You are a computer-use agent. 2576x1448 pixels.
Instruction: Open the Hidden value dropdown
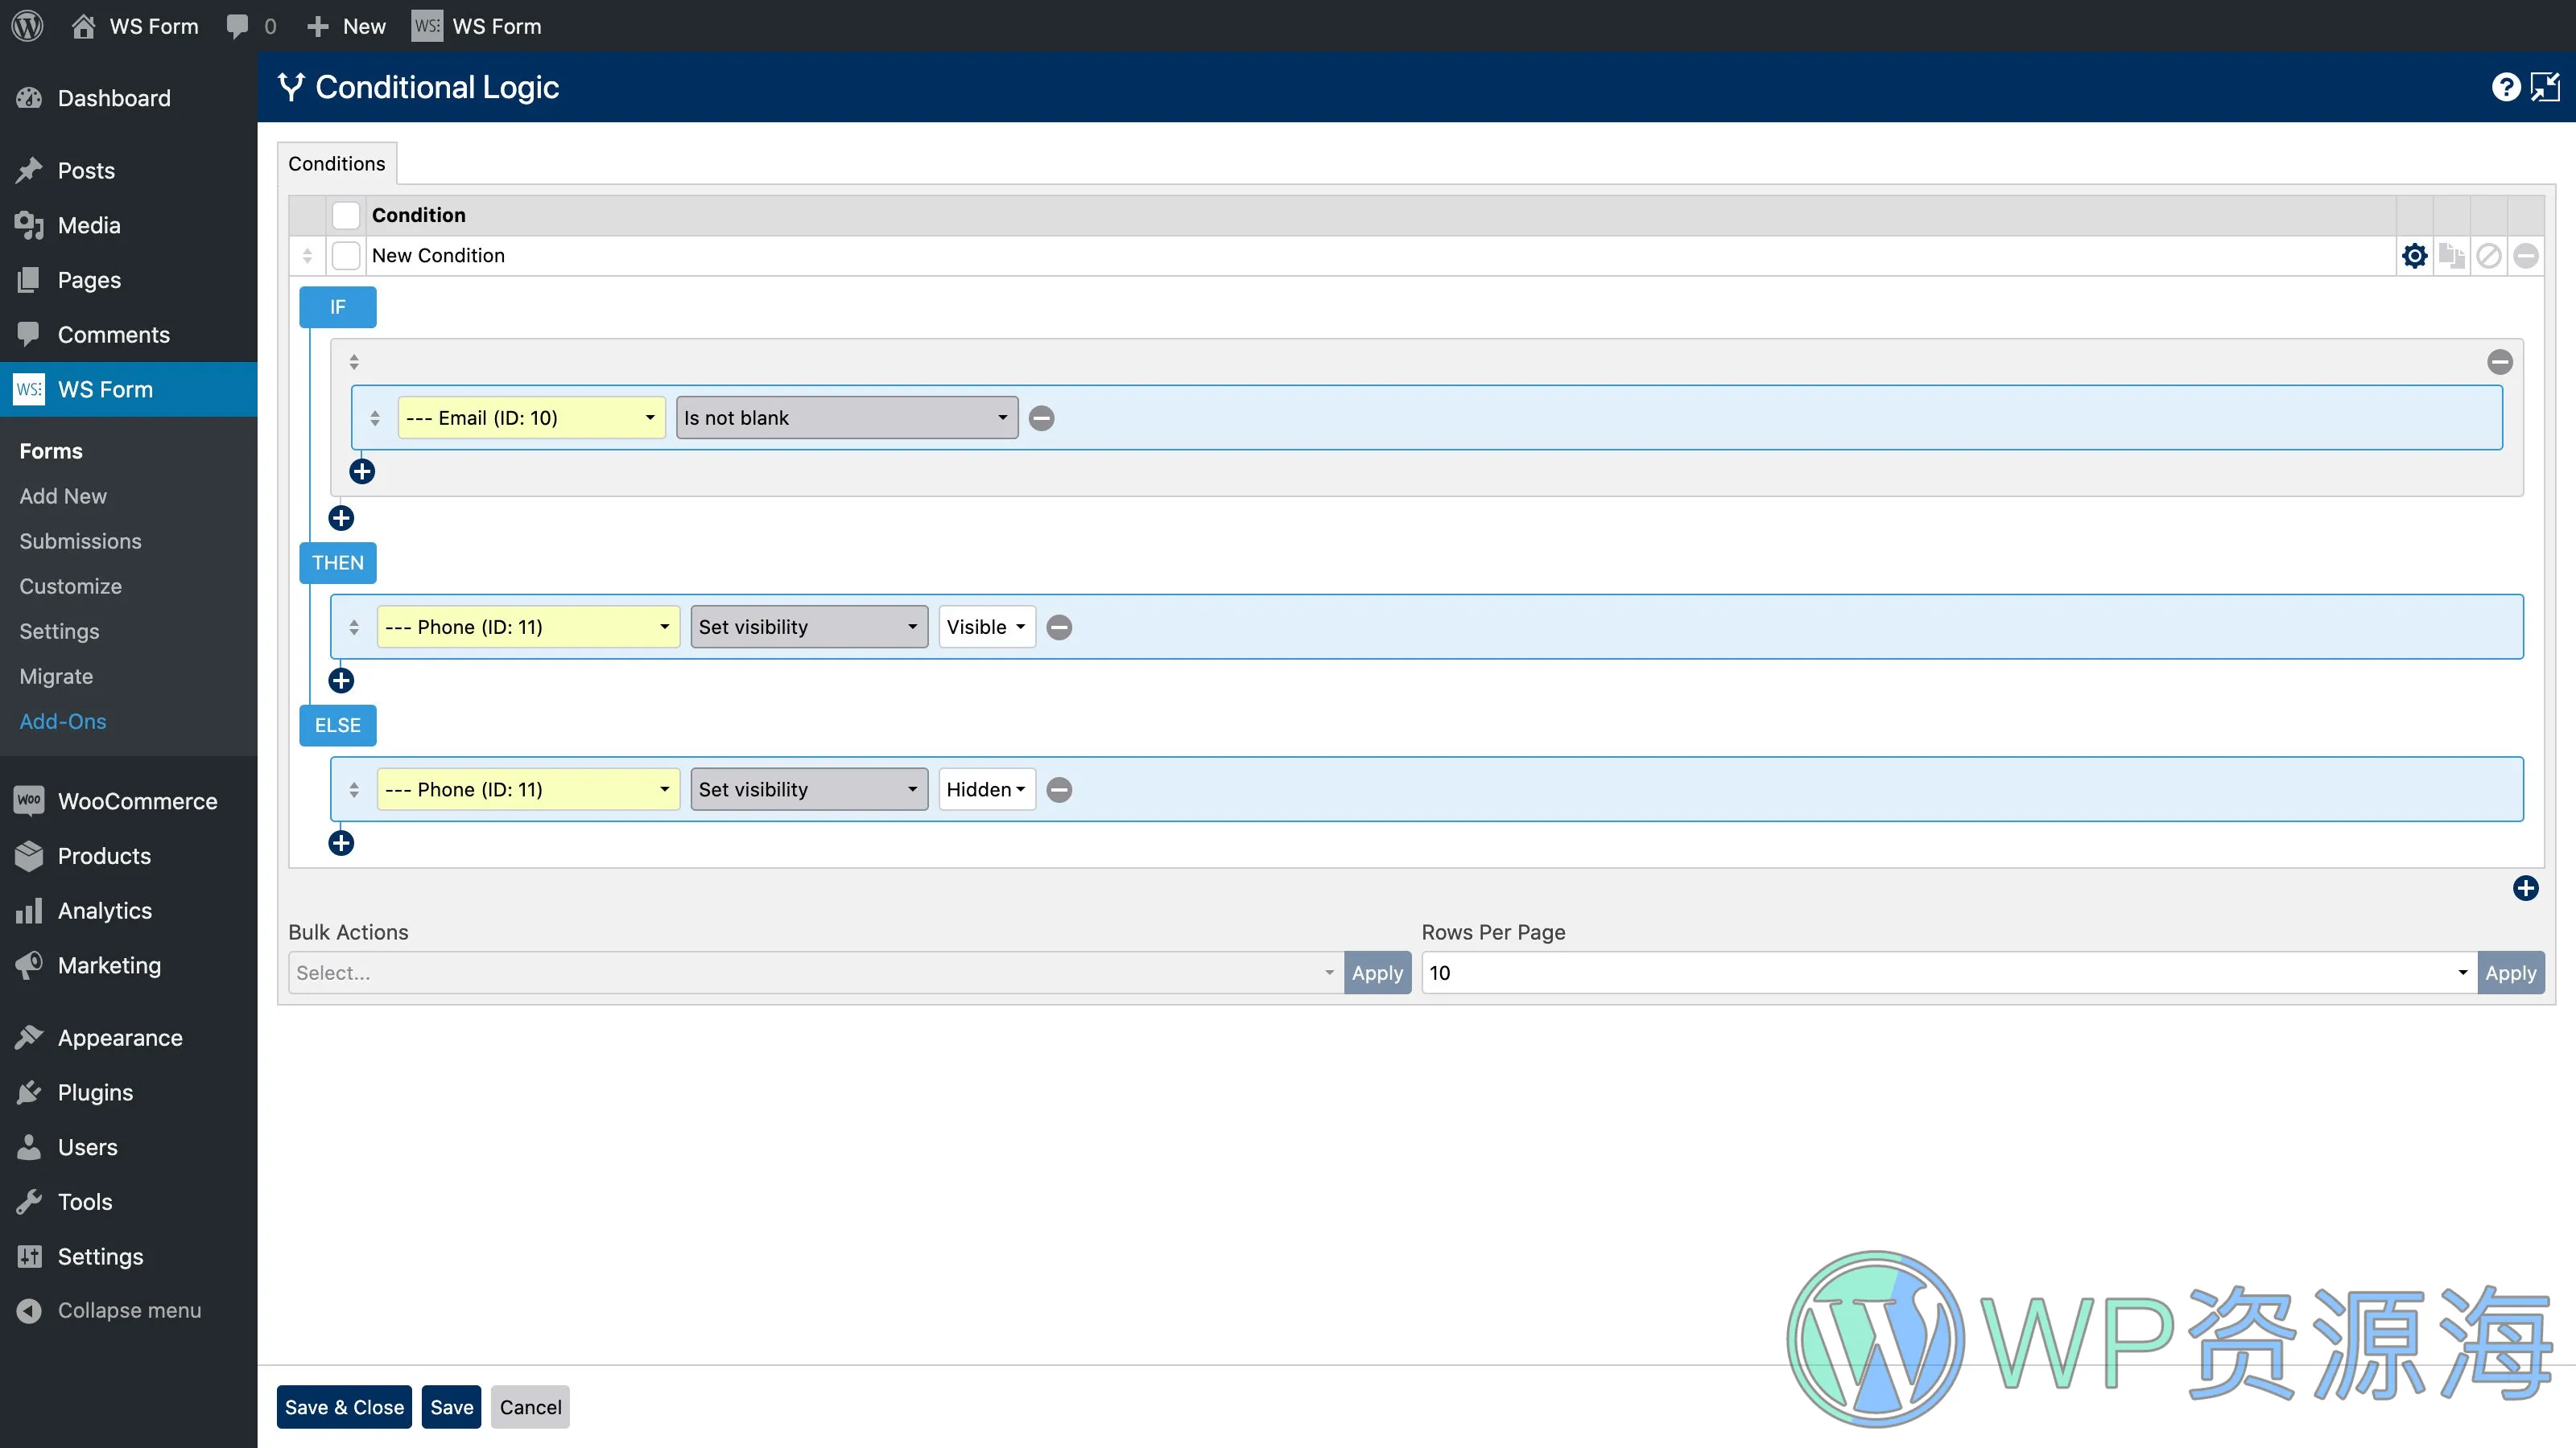click(x=987, y=789)
